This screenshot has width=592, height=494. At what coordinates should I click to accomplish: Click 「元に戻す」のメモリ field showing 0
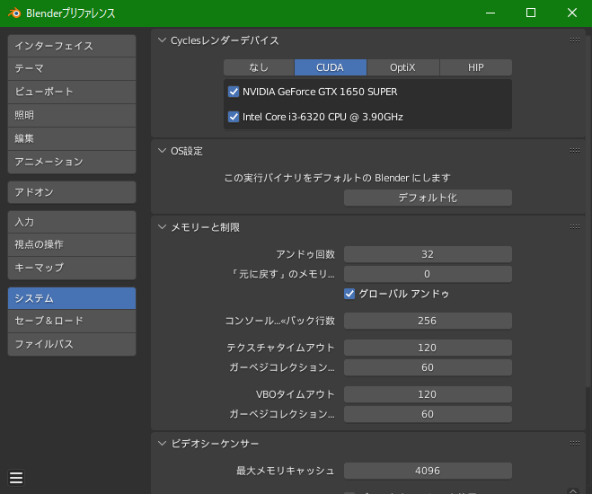[x=428, y=274]
